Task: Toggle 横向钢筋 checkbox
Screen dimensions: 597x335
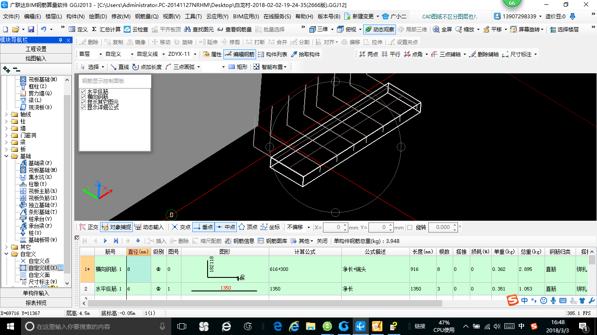Action: pyautogui.click(x=83, y=97)
